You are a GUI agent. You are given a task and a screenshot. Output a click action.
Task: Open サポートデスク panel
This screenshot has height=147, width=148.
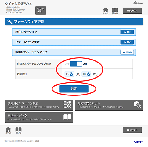[39, 118]
